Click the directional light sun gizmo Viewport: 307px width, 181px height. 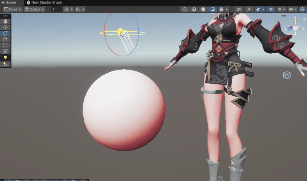point(120,31)
